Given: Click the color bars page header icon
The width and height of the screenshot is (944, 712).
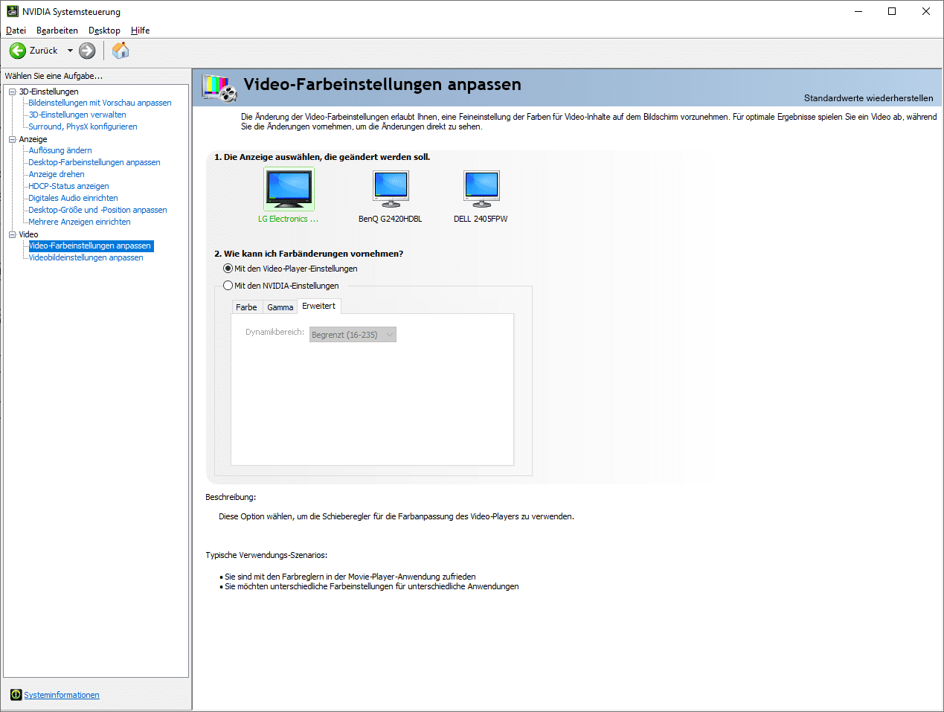Looking at the screenshot, I should pyautogui.click(x=219, y=88).
